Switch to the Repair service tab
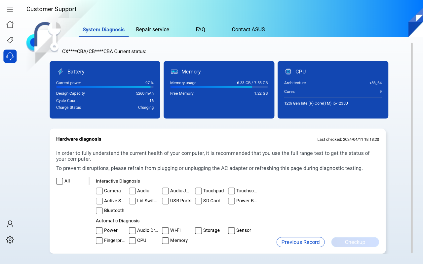The height and width of the screenshot is (264, 423). click(152, 29)
